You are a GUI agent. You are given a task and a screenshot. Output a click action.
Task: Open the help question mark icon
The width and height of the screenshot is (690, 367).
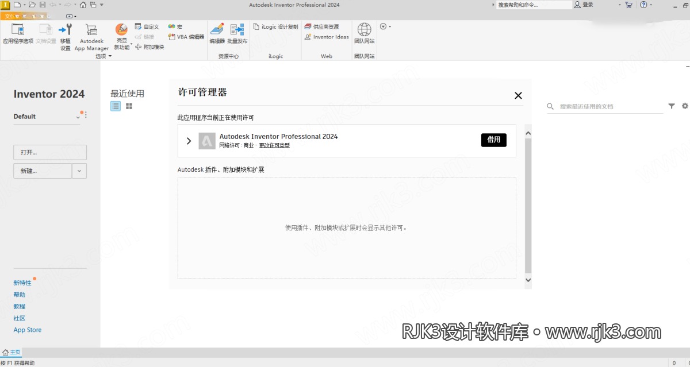click(x=643, y=5)
